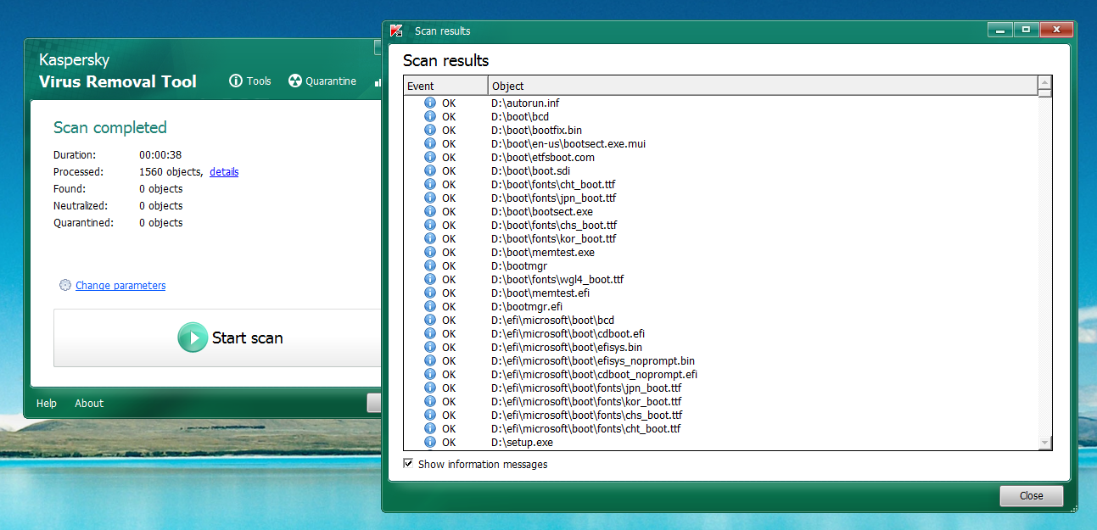Select row D:\boot\fonts\kor_boot.ttf
The height and width of the screenshot is (530, 1097).
721,238
